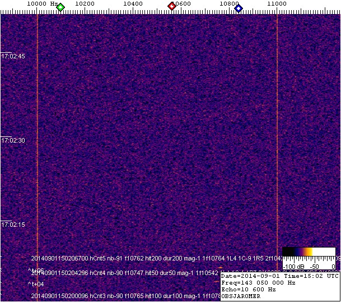341x302 pixels.
Task: Click the hCnt3 detection log line
Action: pos(123,296)
